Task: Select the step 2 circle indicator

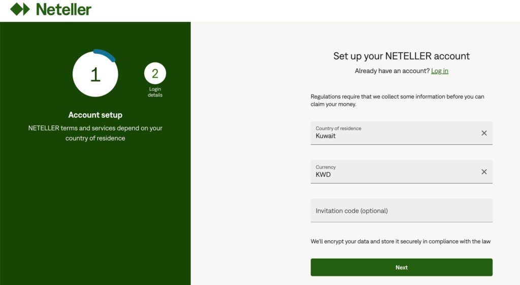Action: (155, 74)
